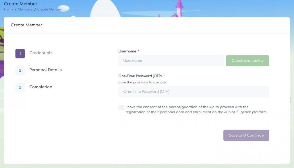This screenshot has width=294, height=168.
Task: Click the One-Time Password (OTP) label
Action: (x=140, y=76)
